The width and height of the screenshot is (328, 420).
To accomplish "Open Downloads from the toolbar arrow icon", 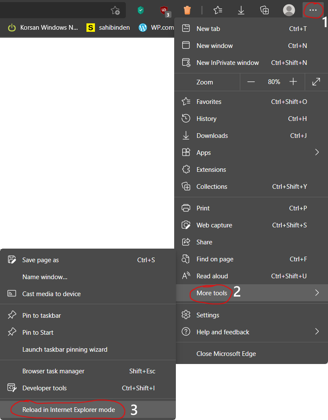I will pos(241,10).
